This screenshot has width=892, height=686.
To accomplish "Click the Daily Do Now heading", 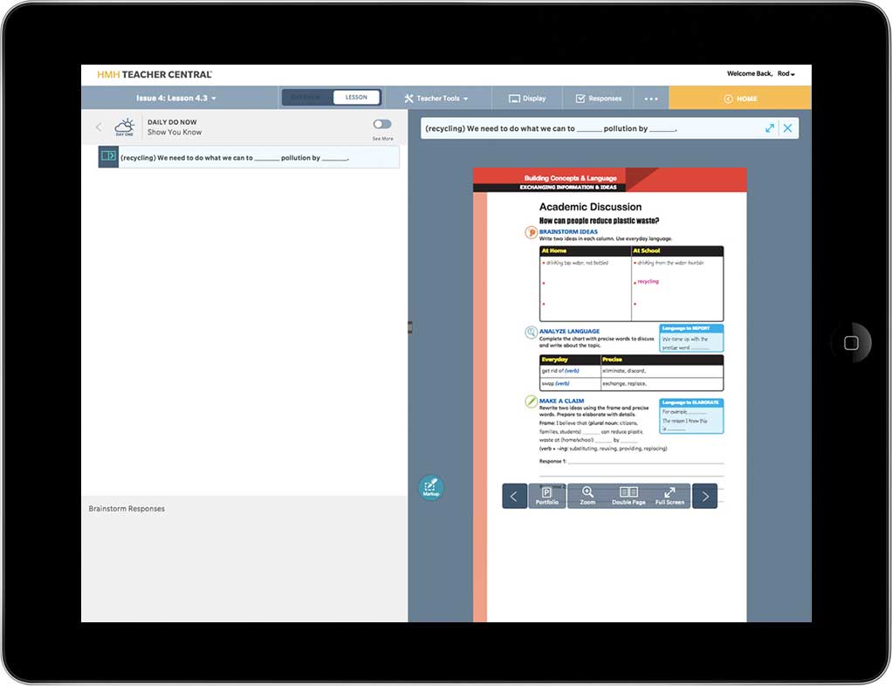I will [172, 121].
